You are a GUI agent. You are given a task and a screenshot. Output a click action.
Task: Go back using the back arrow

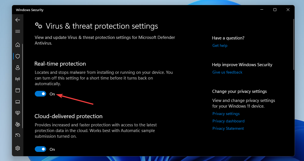click(x=18, y=20)
